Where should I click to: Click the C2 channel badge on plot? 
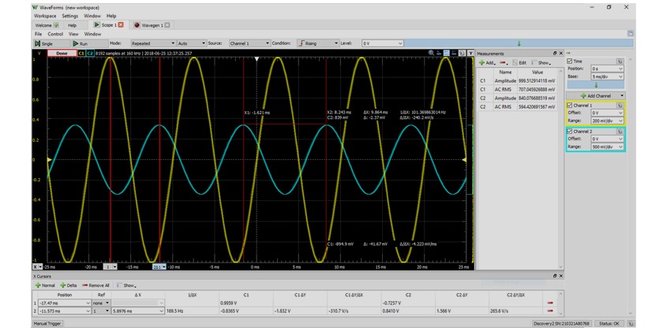pyautogui.click(x=90, y=54)
